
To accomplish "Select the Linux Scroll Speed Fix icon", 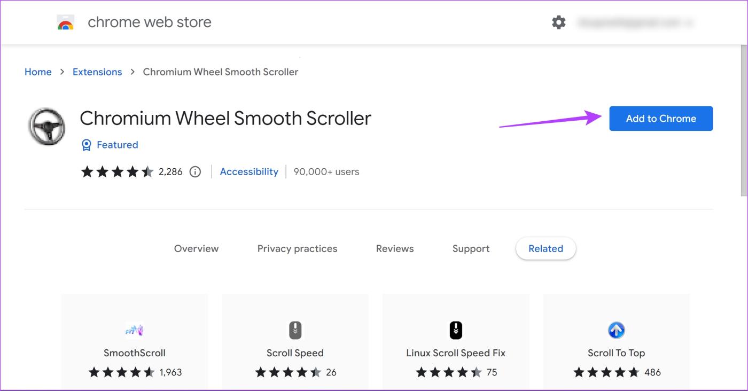I will click(x=455, y=330).
